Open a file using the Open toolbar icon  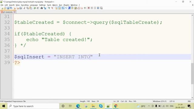point(5,8)
